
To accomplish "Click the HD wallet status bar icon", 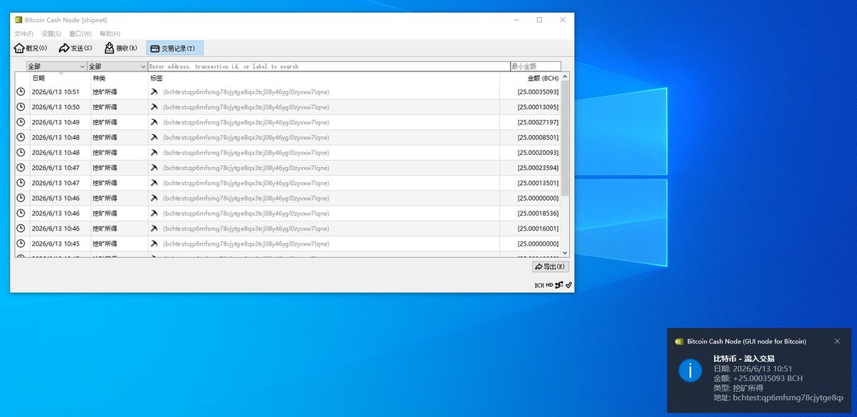I will click(550, 285).
